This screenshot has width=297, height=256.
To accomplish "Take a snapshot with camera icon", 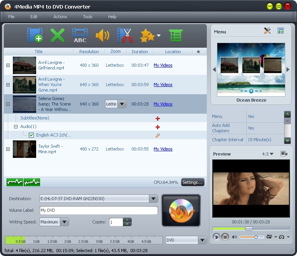I will pos(282,237).
